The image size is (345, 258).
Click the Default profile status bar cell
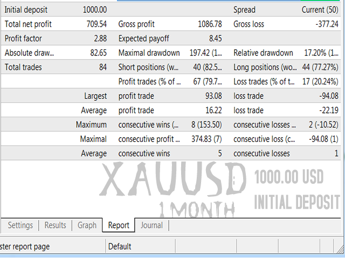(x=120, y=247)
